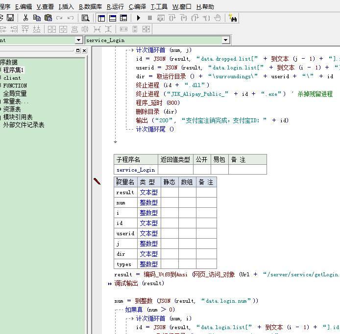This screenshot has height=334, width=340.
Task: Select client in the program tree
Action: pos(12,78)
